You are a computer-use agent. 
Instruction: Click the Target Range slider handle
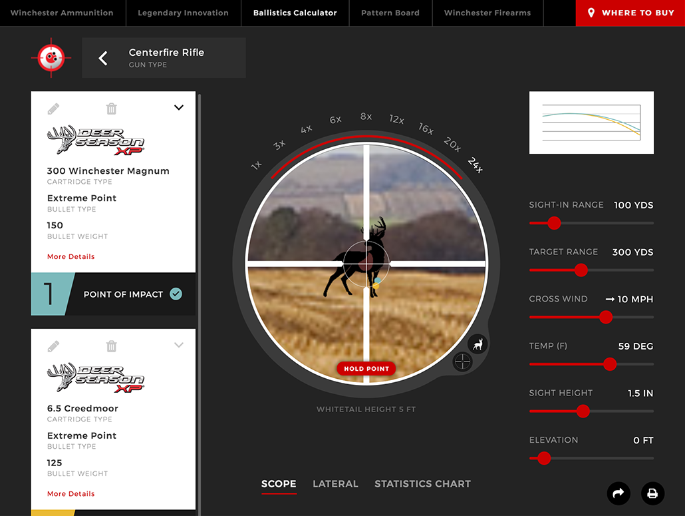[581, 270]
